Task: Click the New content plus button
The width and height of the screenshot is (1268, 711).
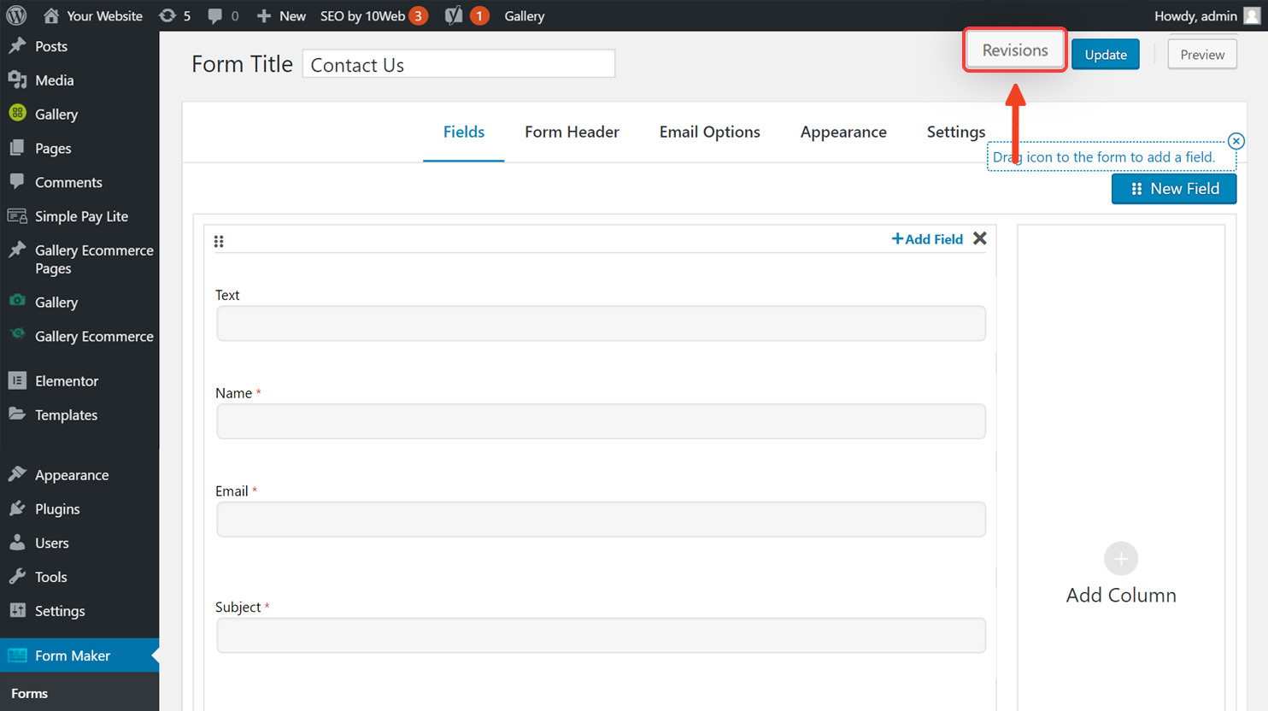Action: click(x=281, y=15)
